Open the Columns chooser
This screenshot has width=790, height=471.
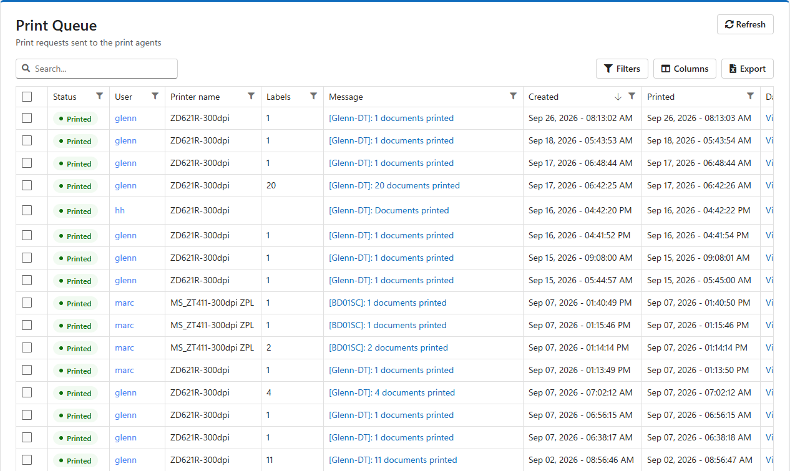(x=685, y=69)
